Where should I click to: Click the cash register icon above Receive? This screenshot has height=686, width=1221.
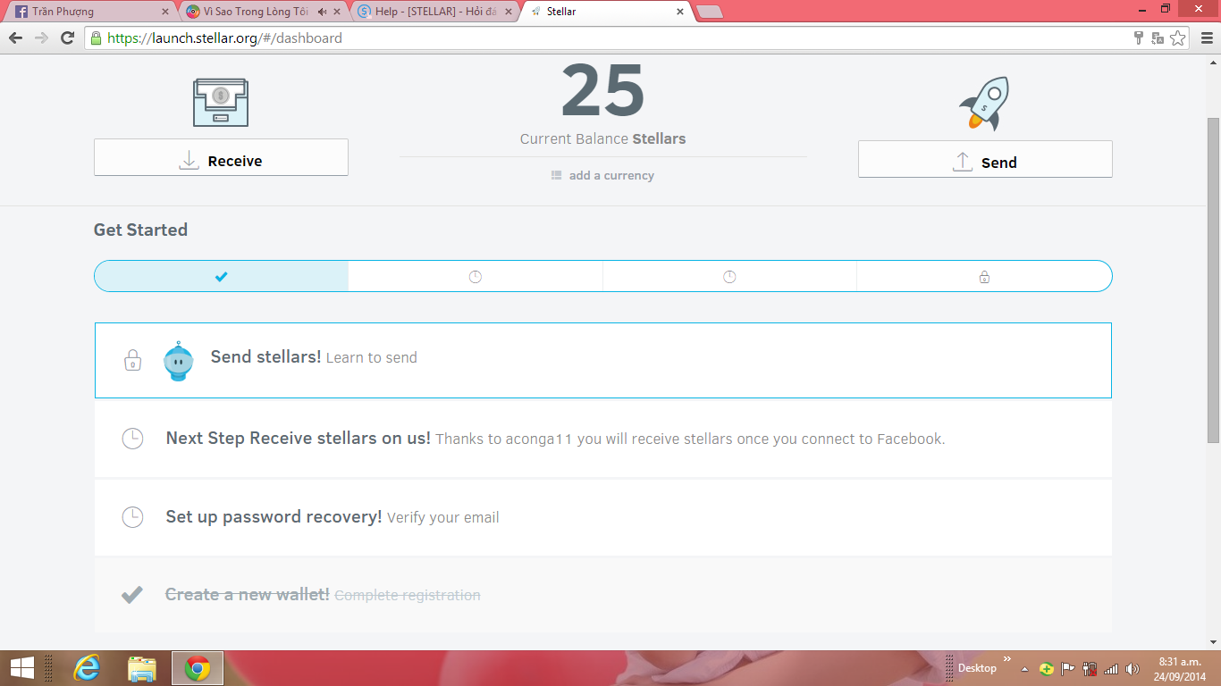click(x=221, y=102)
